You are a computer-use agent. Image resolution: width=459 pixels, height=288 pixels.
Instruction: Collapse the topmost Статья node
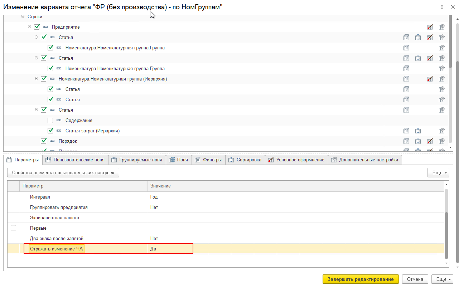tap(37, 37)
